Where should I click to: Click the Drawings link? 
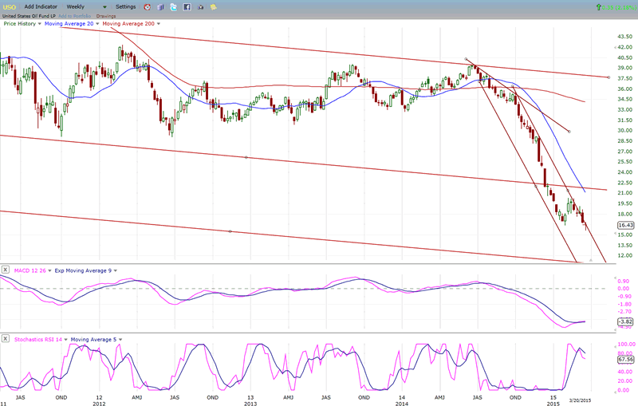tap(106, 15)
